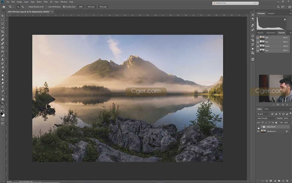Image resolution: width=292 pixels, height=183 pixels.
Task: Open the Kind filter dropdown
Action: coord(263,114)
